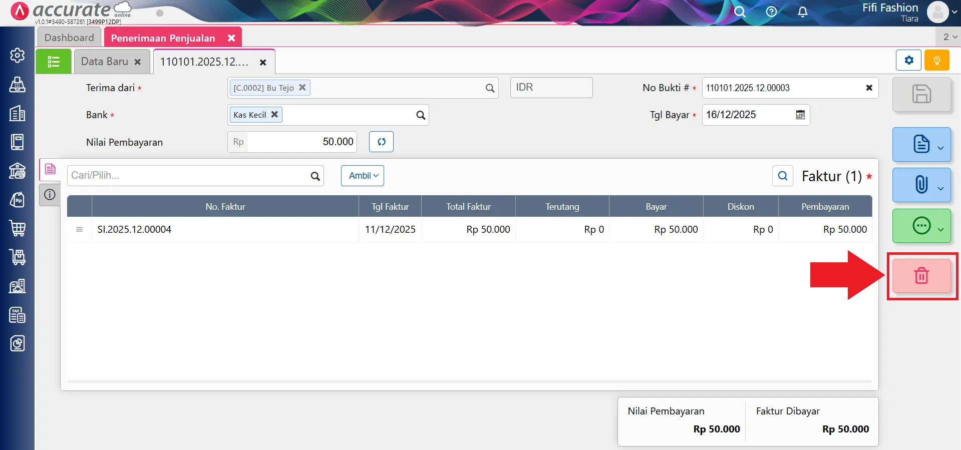961x450 pixels.
Task: Remove the Bu Tejo customer tag
Action: (302, 87)
